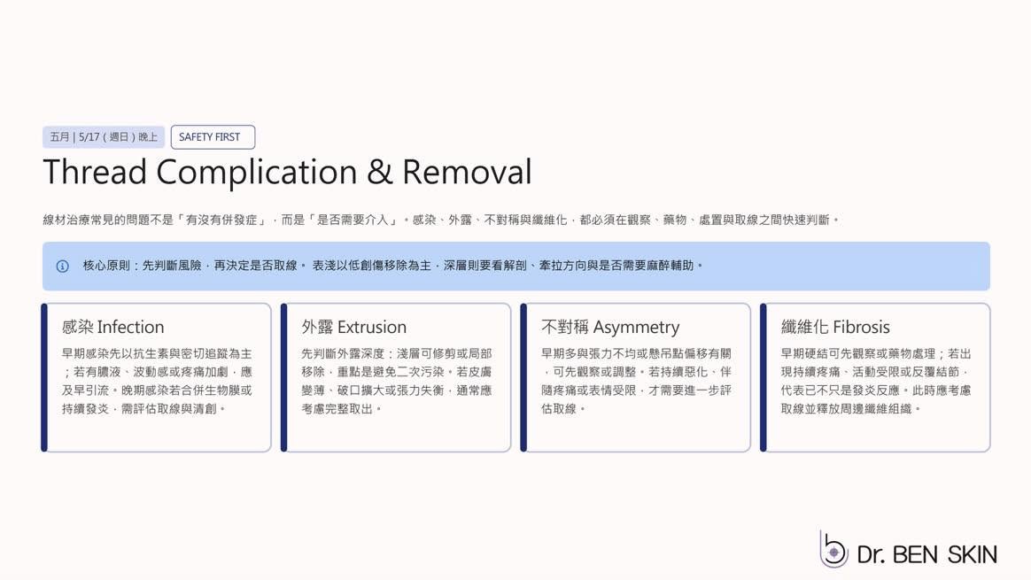Viewport: 1031px width, 580px height.
Task: Open the 不對稱 Asymmetry card heading
Action: [x=610, y=327]
